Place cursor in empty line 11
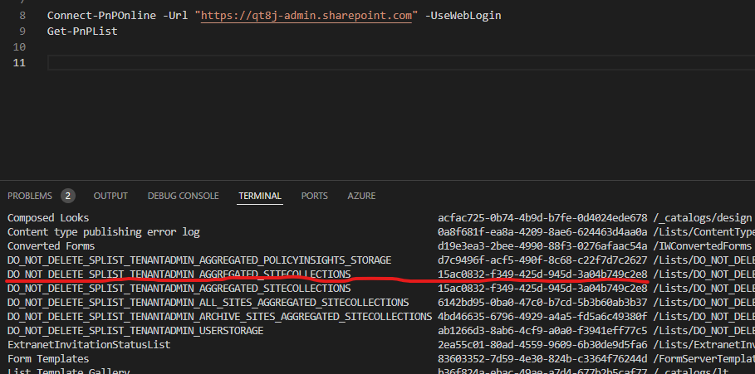 click(x=332, y=63)
